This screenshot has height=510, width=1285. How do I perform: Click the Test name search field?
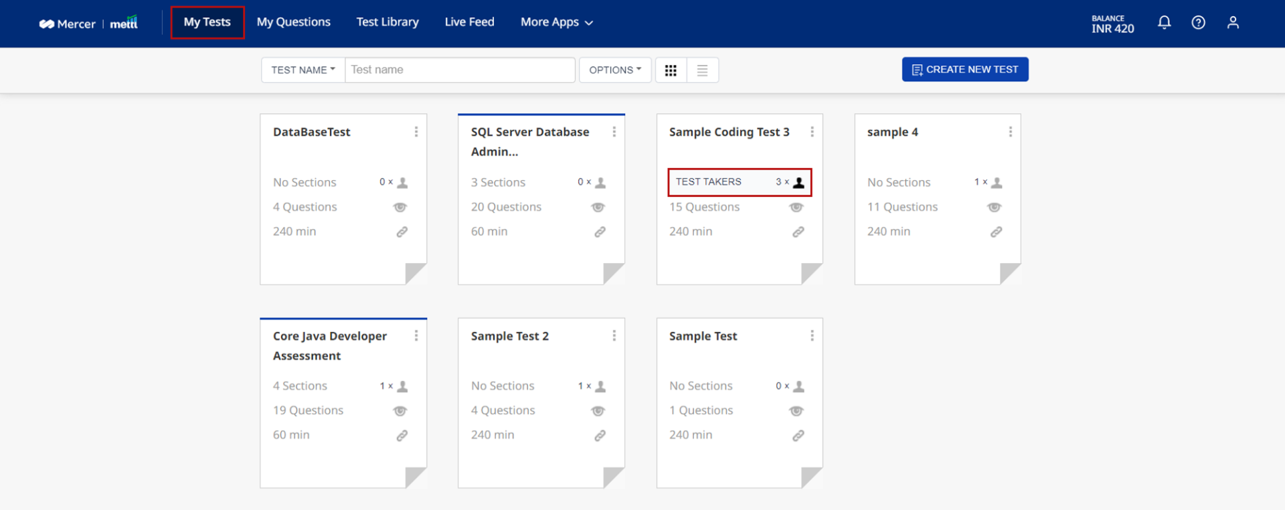click(460, 70)
